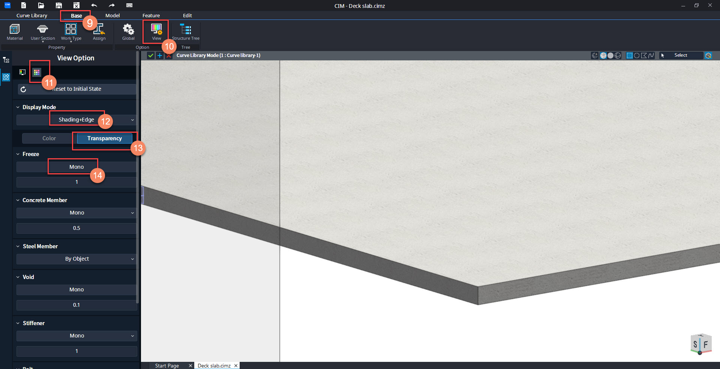Image resolution: width=720 pixels, height=369 pixels.
Task: Enable circular selection mode
Action: pos(637,55)
